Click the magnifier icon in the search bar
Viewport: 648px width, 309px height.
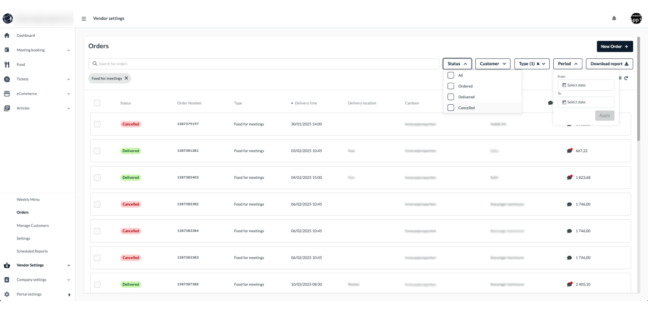pyautogui.click(x=95, y=64)
